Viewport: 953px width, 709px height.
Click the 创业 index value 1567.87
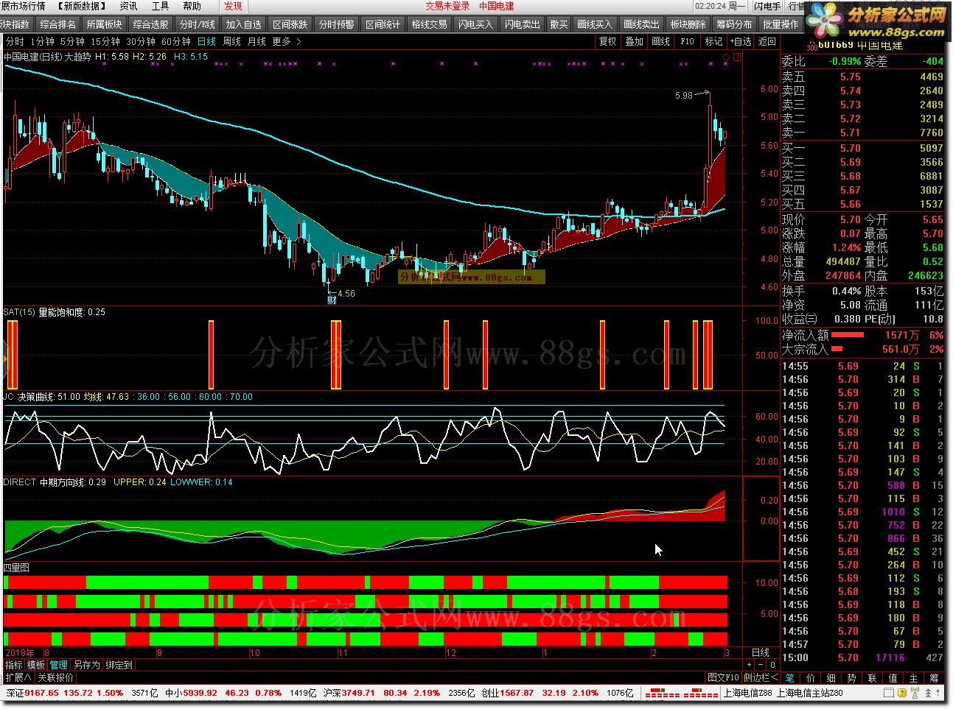[517, 693]
